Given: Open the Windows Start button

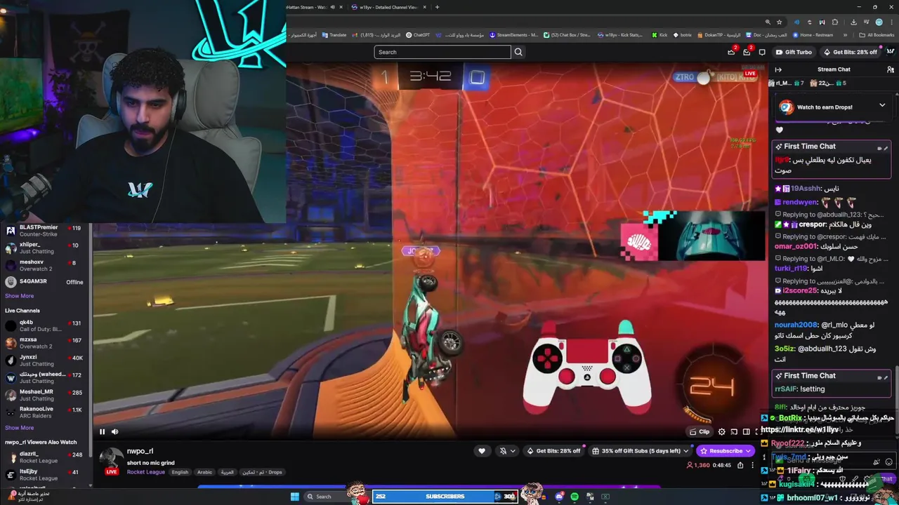Looking at the screenshot, I should pyautogui.click(x=295, y=497).
